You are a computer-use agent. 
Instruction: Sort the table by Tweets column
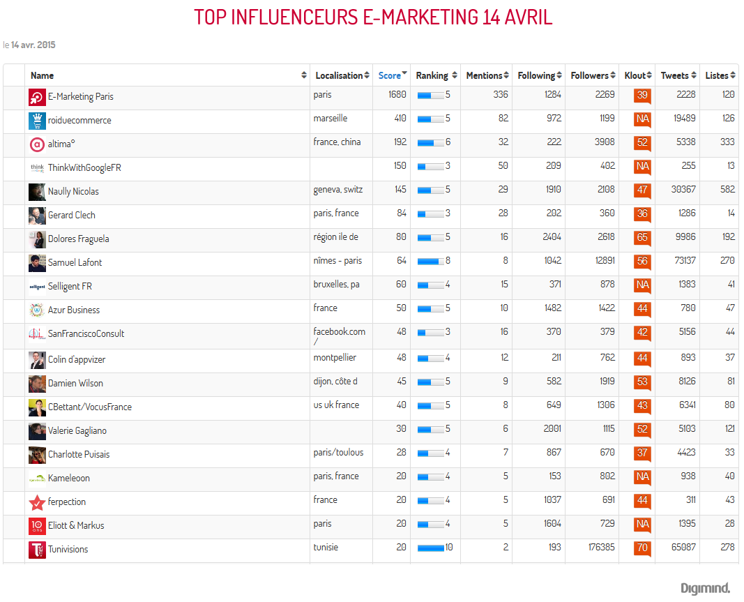pyautogui.click(x=678, y=75)
